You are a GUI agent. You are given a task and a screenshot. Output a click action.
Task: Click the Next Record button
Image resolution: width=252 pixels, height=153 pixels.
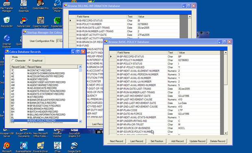117,141
